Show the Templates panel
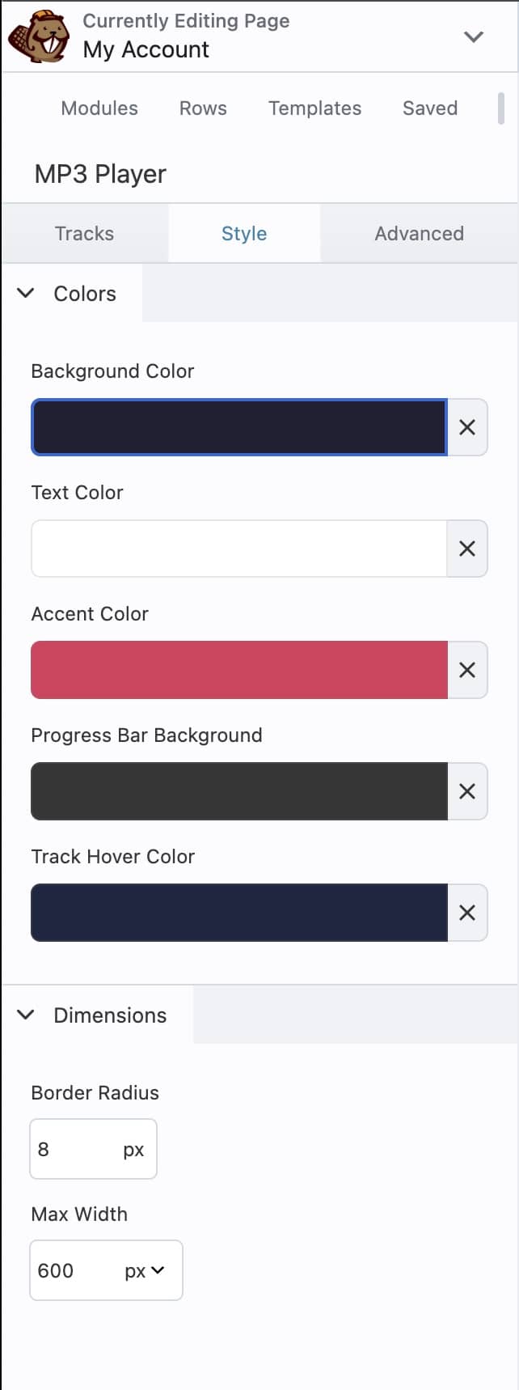This screenshot has height=1390, width=519. (314, 108)
